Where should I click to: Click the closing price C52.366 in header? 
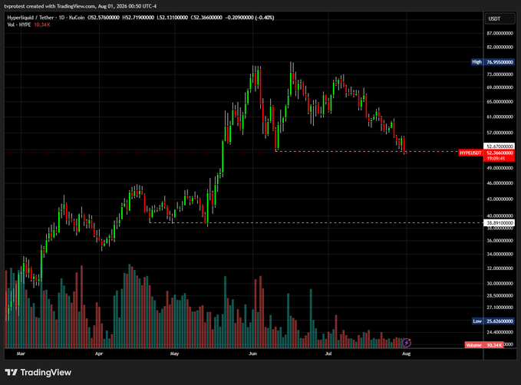pos(206,18)
